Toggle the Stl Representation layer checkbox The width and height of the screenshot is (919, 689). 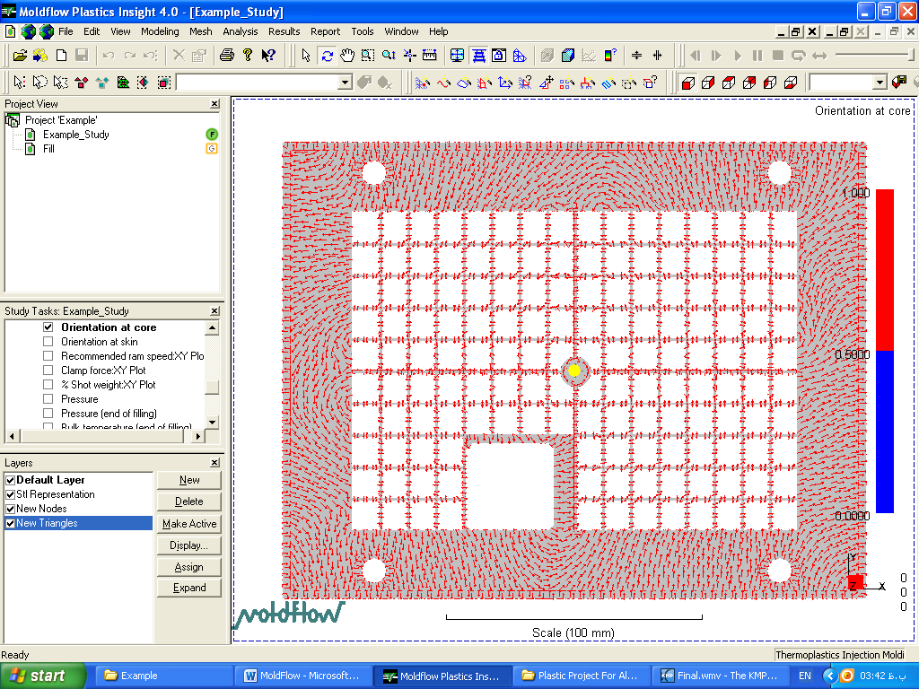(10, 494)
